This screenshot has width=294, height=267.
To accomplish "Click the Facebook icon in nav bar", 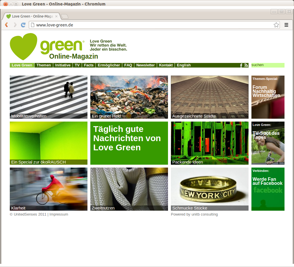I will 241,65.
